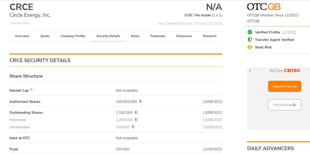Click the back arrow in the ad panel
The height and width of the screenshot is (154, 310).
coord(250,70)
